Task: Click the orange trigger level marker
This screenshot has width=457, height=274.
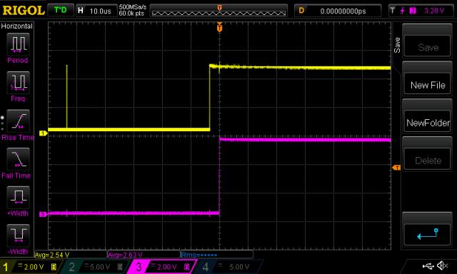Action: pyautogui.click(x=396, y=168)
